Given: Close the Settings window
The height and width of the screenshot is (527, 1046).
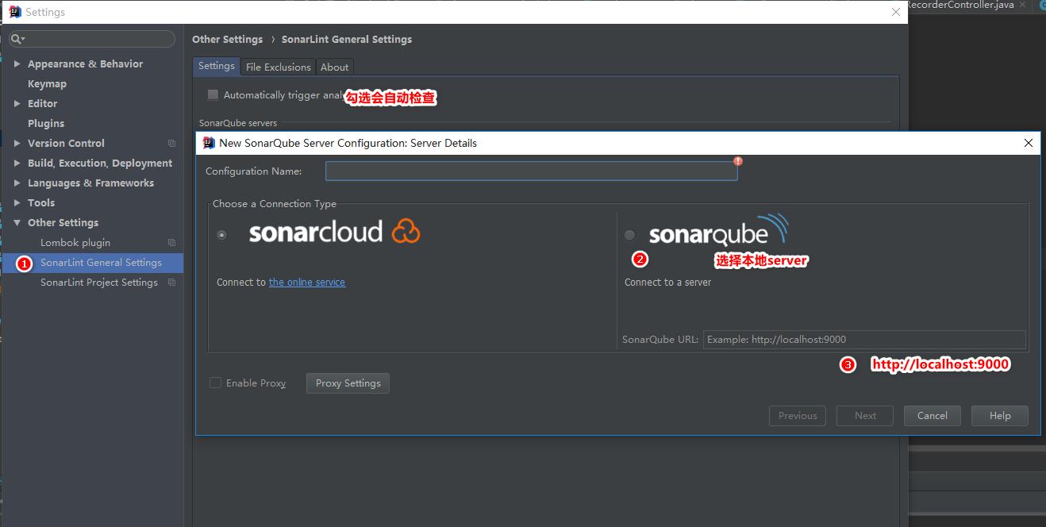Looking at the screenshot, I should click(x=896, y=12).
